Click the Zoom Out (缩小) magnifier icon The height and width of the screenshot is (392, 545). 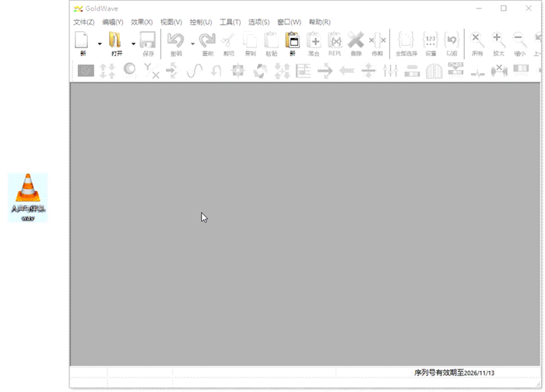tap(519, 40)
